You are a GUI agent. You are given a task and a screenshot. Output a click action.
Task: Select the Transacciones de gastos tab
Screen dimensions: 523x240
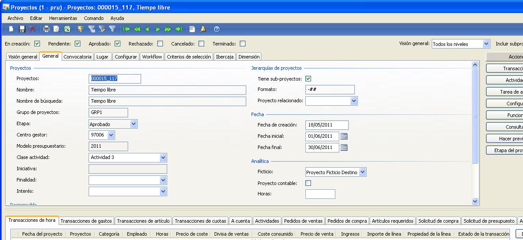(x=86, y=221)
